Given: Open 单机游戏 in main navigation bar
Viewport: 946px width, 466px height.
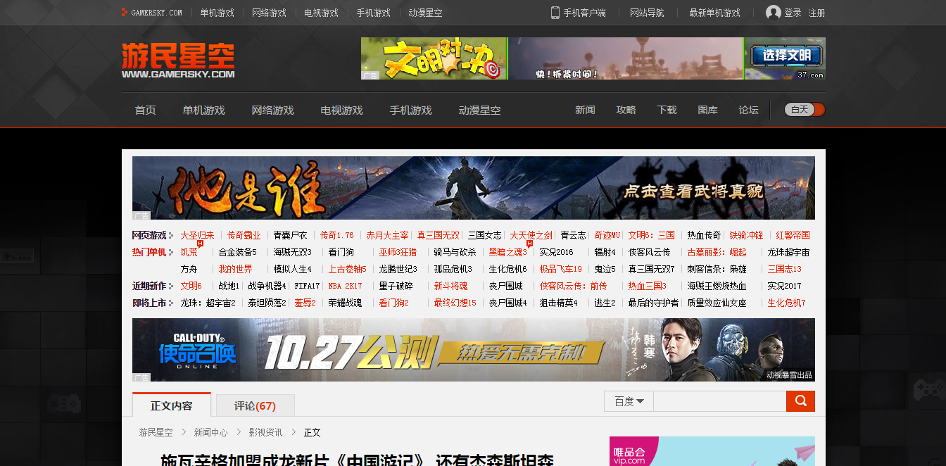Looking at the screenshot, I should tap(203, 111).
